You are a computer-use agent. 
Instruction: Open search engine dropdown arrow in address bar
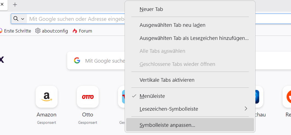23,19
